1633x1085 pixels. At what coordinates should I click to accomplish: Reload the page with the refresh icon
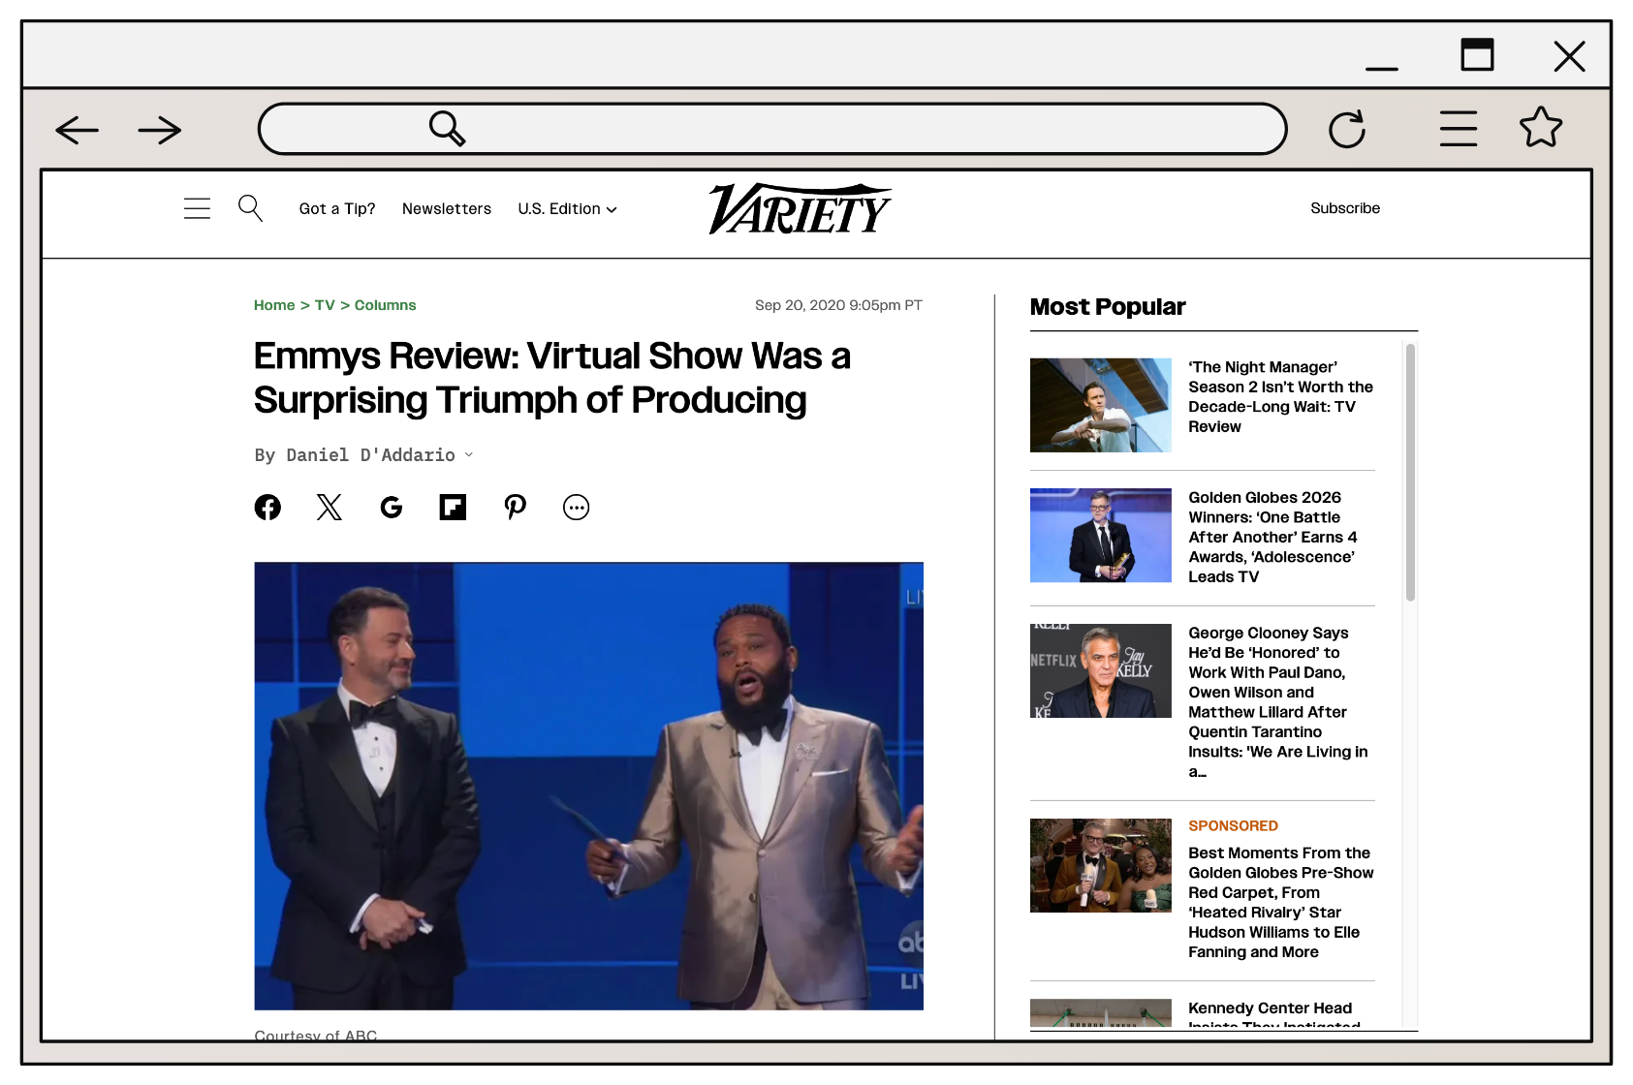[1347, 129]
